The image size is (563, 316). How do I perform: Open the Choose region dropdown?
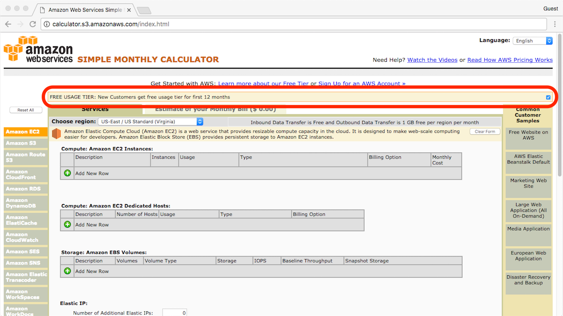tap(150, 122)
